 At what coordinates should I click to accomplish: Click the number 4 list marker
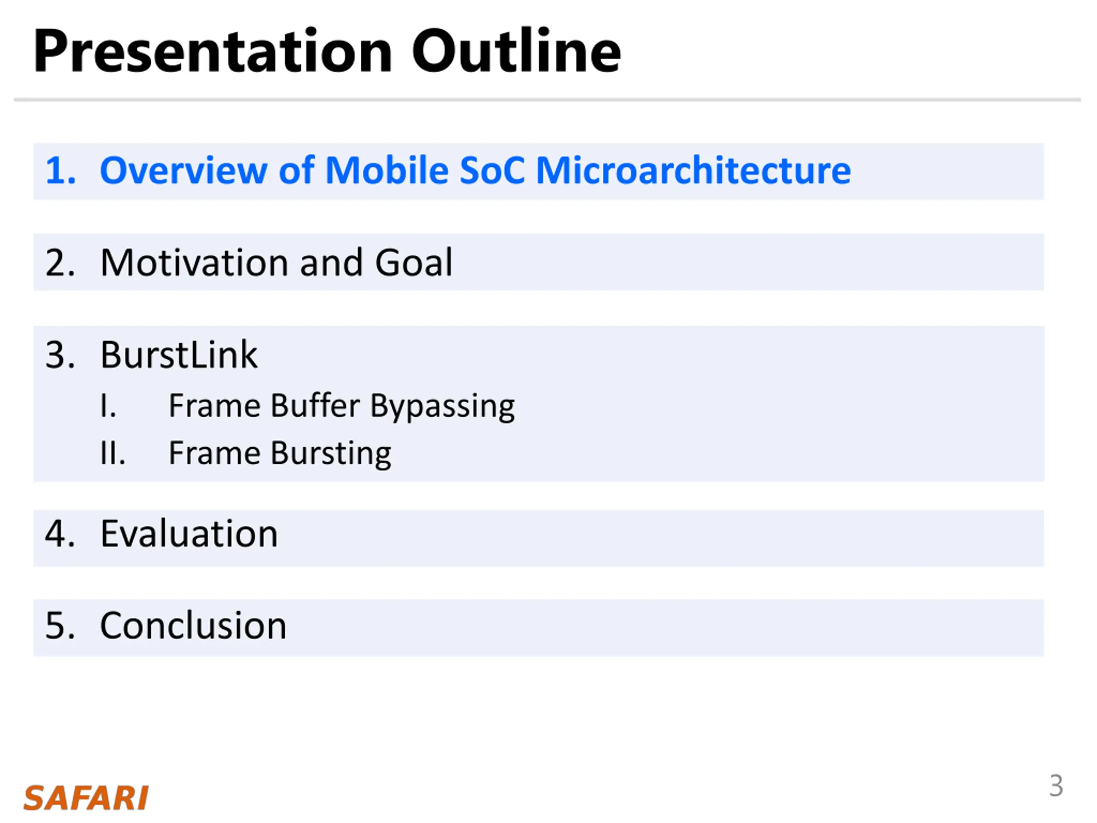[x=60, y=534]
